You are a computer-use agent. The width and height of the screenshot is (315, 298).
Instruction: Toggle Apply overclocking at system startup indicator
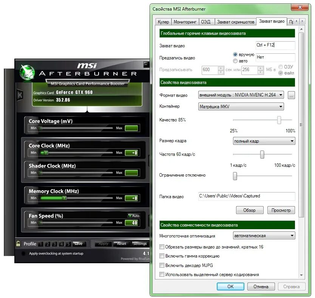(x=23, y=253)
